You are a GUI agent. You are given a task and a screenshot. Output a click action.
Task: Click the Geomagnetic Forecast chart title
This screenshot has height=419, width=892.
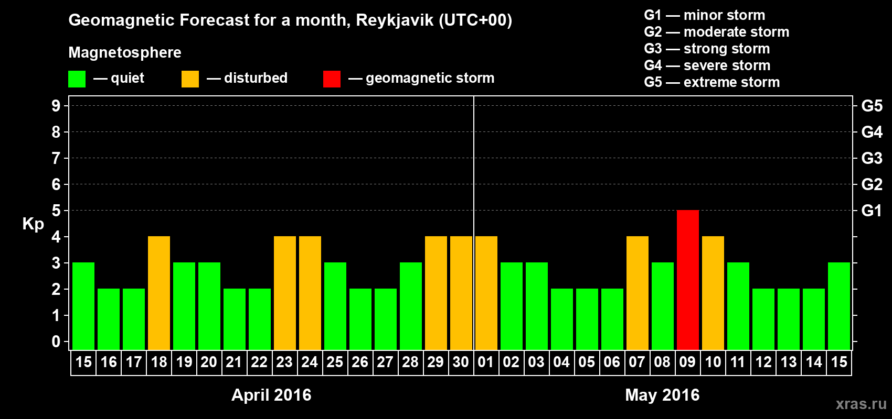point(290,20)
